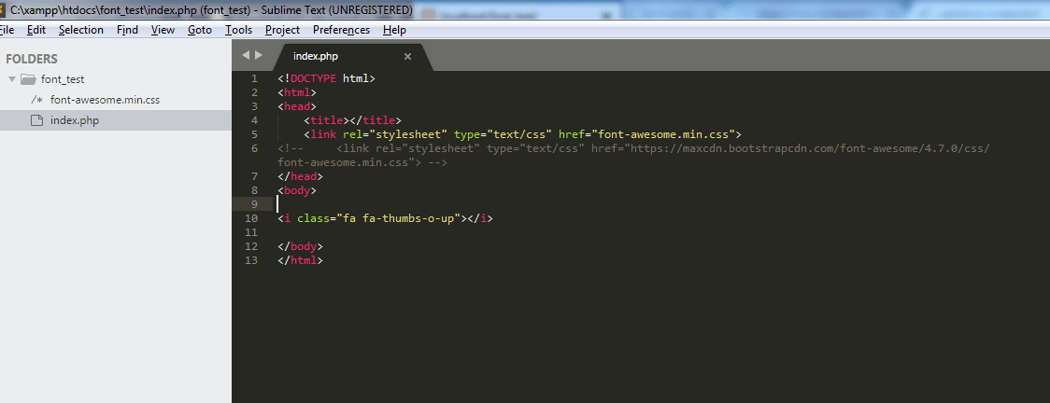The image size is (1050, 403).
Task: Go to previous tab with left arrow
Action: coord(245,55)
